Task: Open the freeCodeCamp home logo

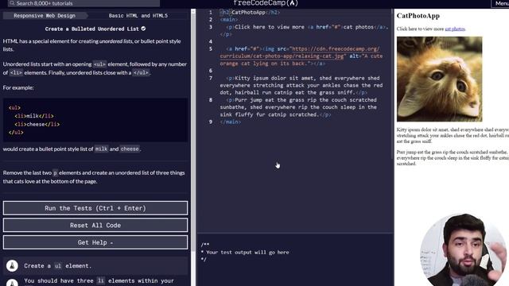Action: pyautogui.click(x=266, y=3)
